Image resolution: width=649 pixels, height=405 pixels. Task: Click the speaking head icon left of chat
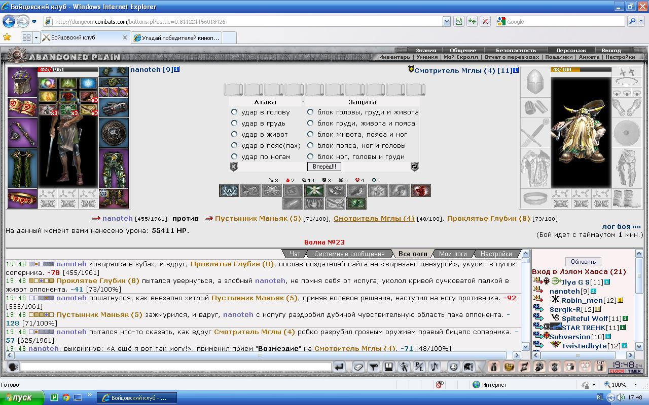point(13,367)
